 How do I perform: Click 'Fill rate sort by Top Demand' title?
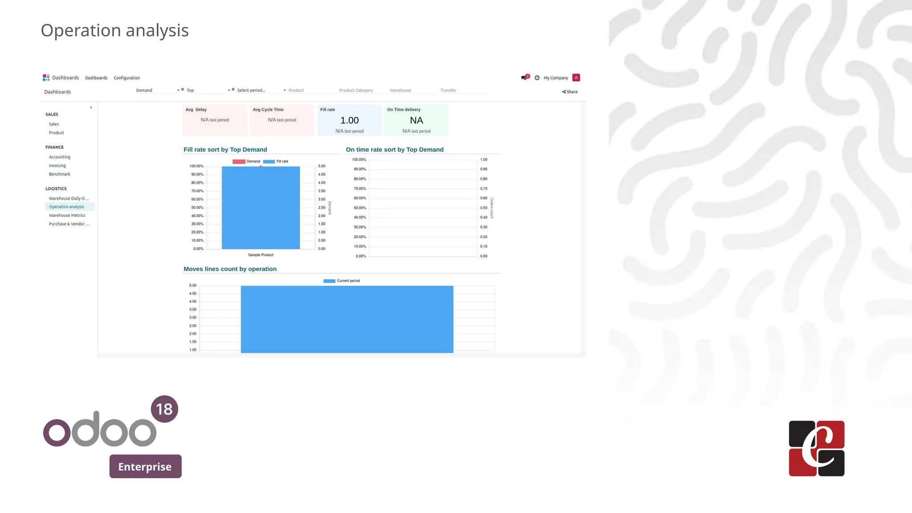(225, 150)
